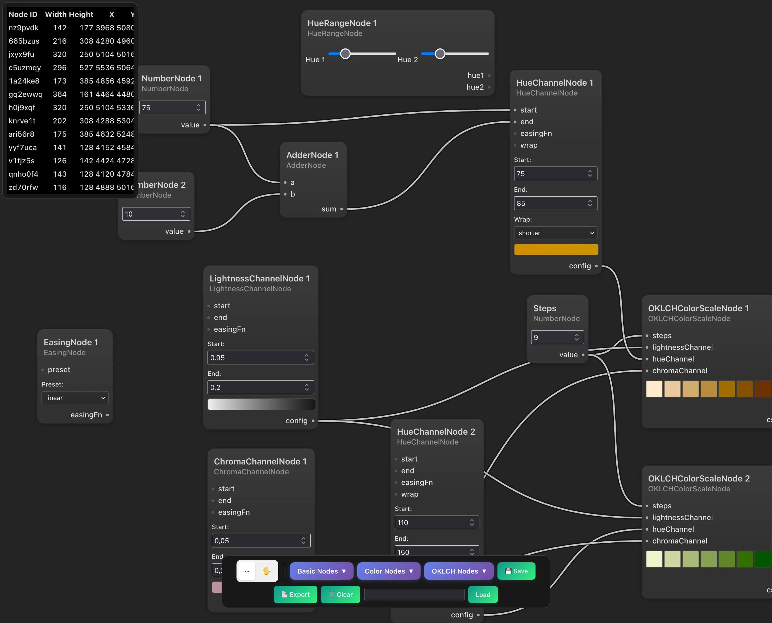Open the Color Nodes menu
Screen dimensions: 772x623
click(x=389, y=571)
